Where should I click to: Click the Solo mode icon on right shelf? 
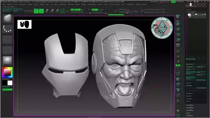tap(178, 111)
